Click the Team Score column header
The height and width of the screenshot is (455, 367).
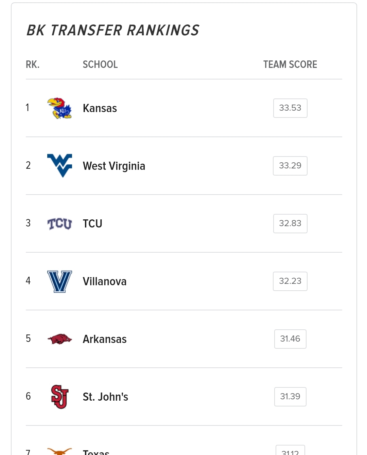(290, 65)
